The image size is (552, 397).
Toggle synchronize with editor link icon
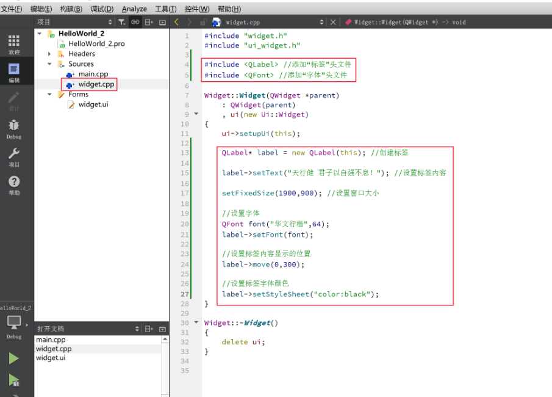[135, 22]
